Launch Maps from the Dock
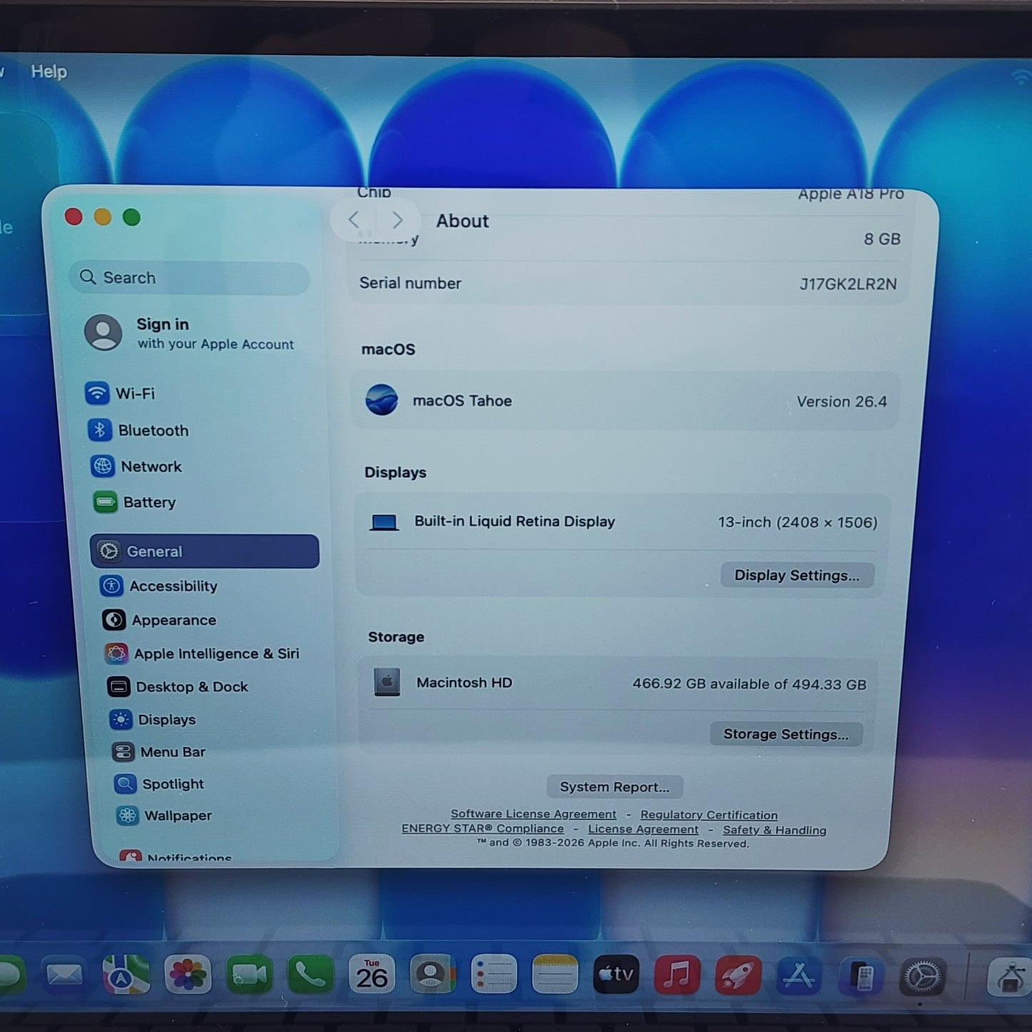1032x1032 pixels. coord(126,975)
